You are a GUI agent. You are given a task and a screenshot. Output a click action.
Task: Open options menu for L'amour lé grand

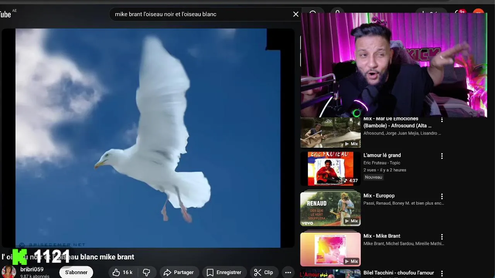pos(442,156)
